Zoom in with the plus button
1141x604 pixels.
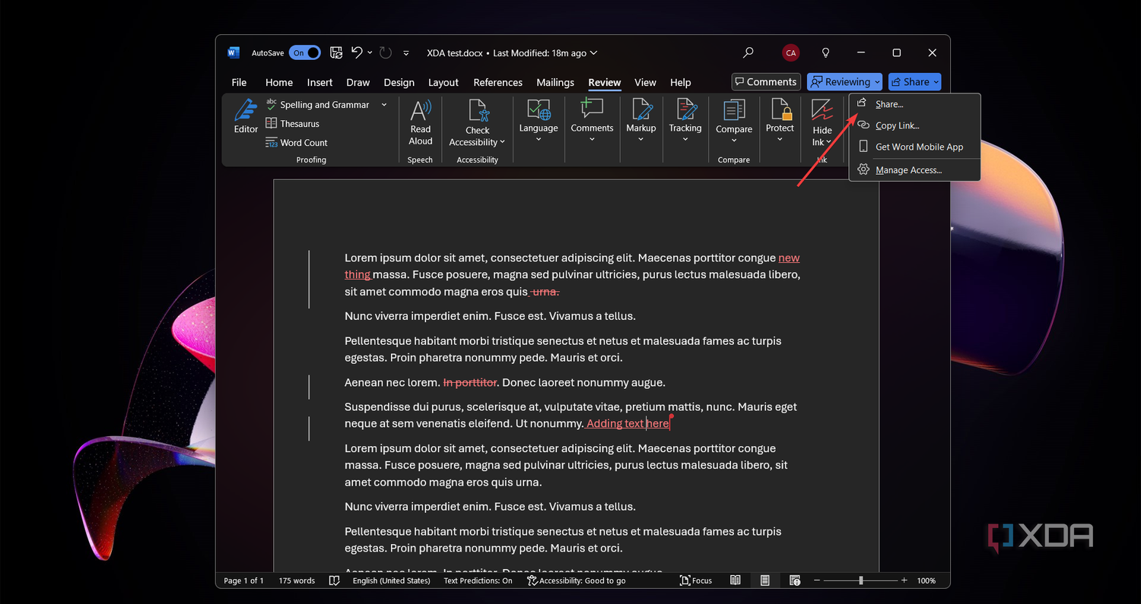pos(904,580)
